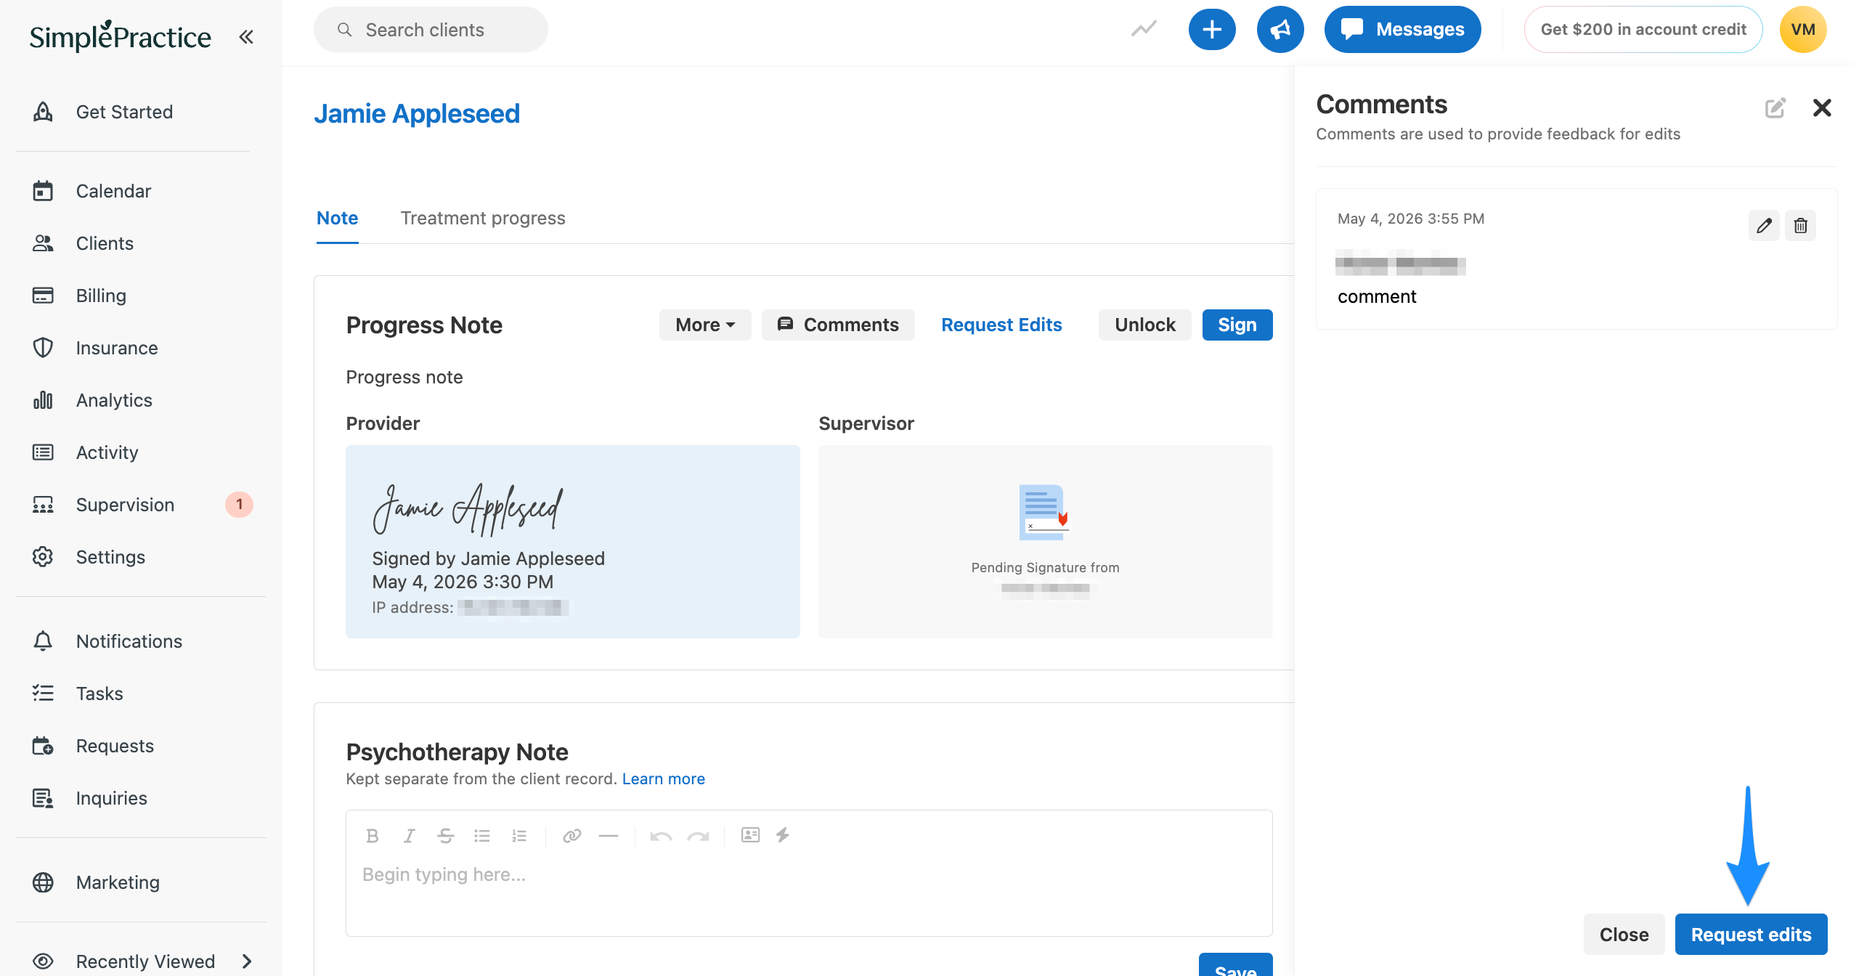Open Calendar from the sidebar

113,191
